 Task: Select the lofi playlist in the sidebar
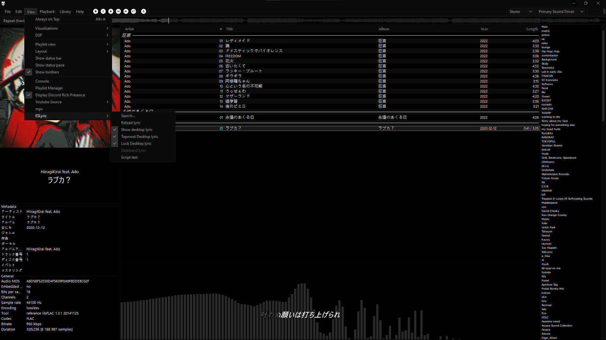point(544,195)
